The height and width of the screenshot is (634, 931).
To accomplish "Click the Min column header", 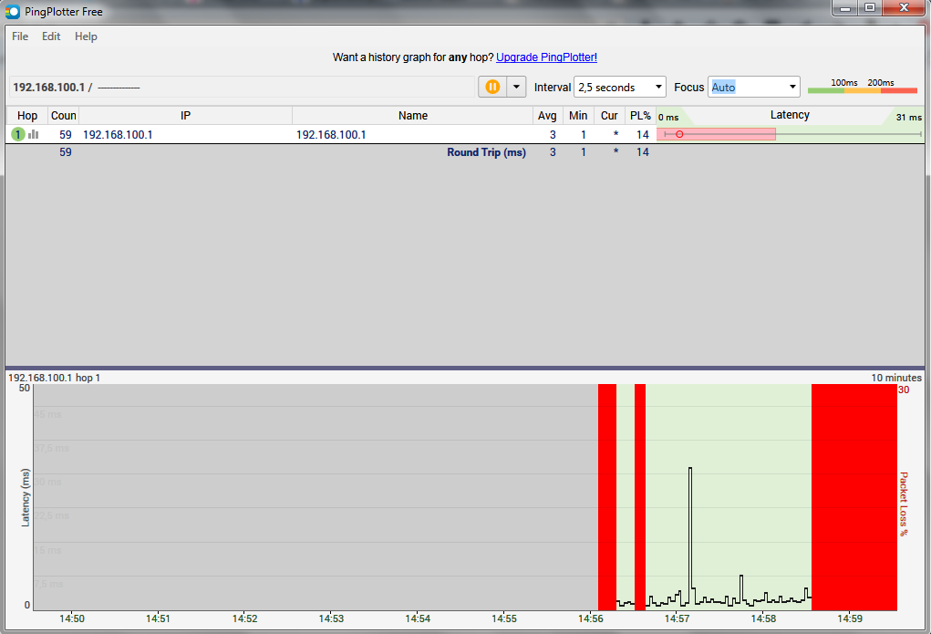I will 578,115.
